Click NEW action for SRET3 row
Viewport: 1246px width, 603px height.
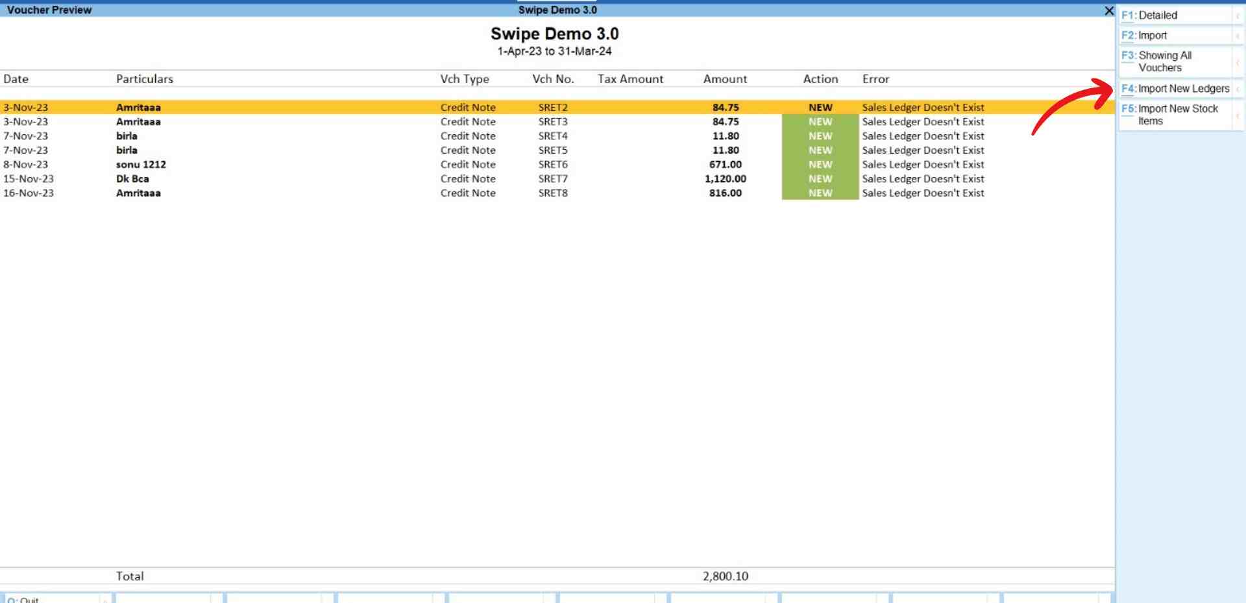point(820,122)
